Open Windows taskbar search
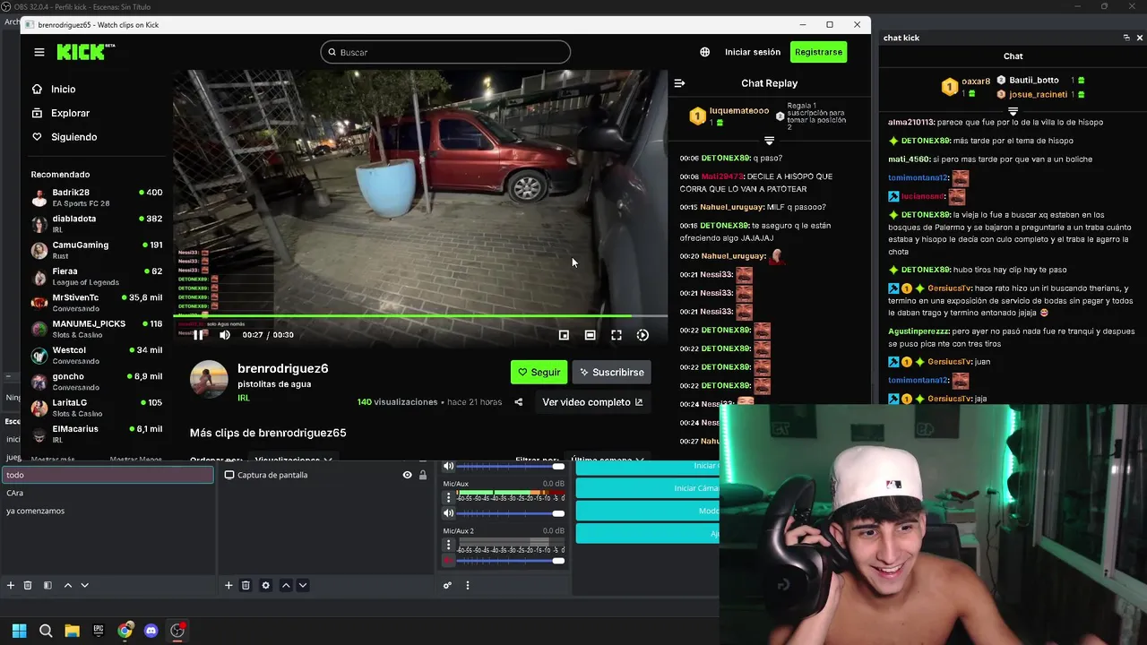Viewport: 1147px width, 645px height. point(46,631)
